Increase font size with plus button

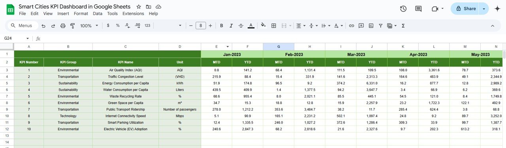210,26
